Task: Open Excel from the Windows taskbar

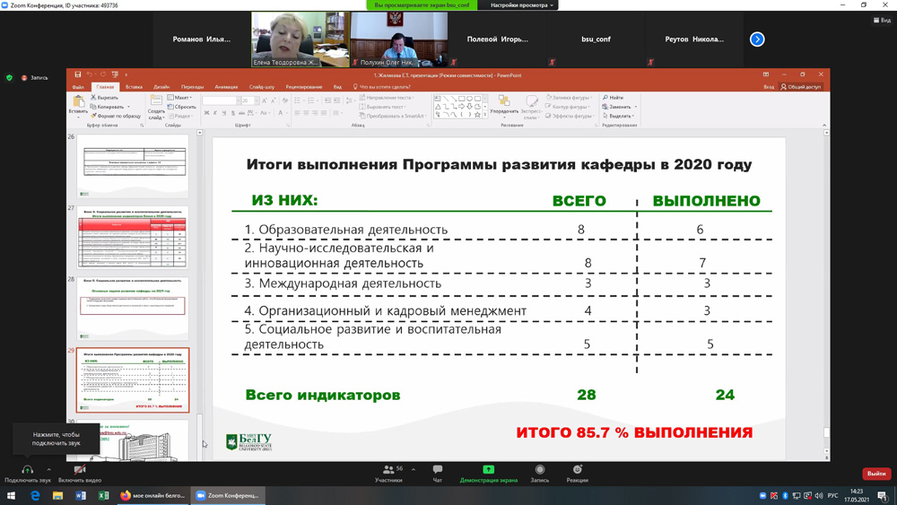Action: pyautogui.click(x=103, y=496)
